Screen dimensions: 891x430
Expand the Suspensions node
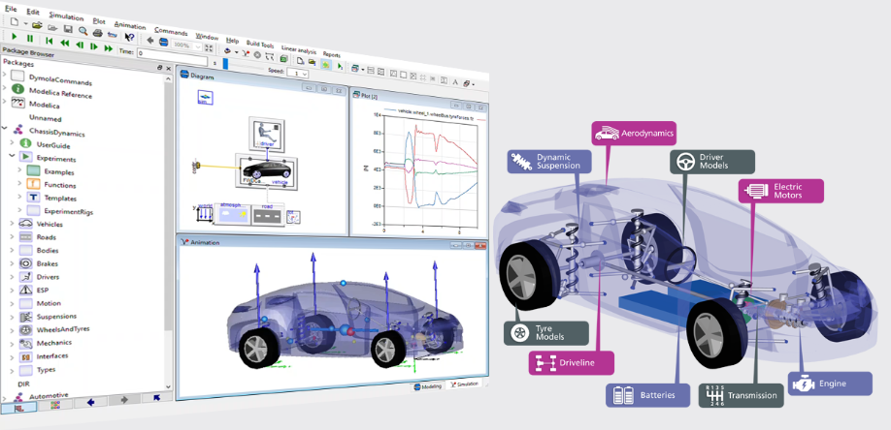[12, 317]
